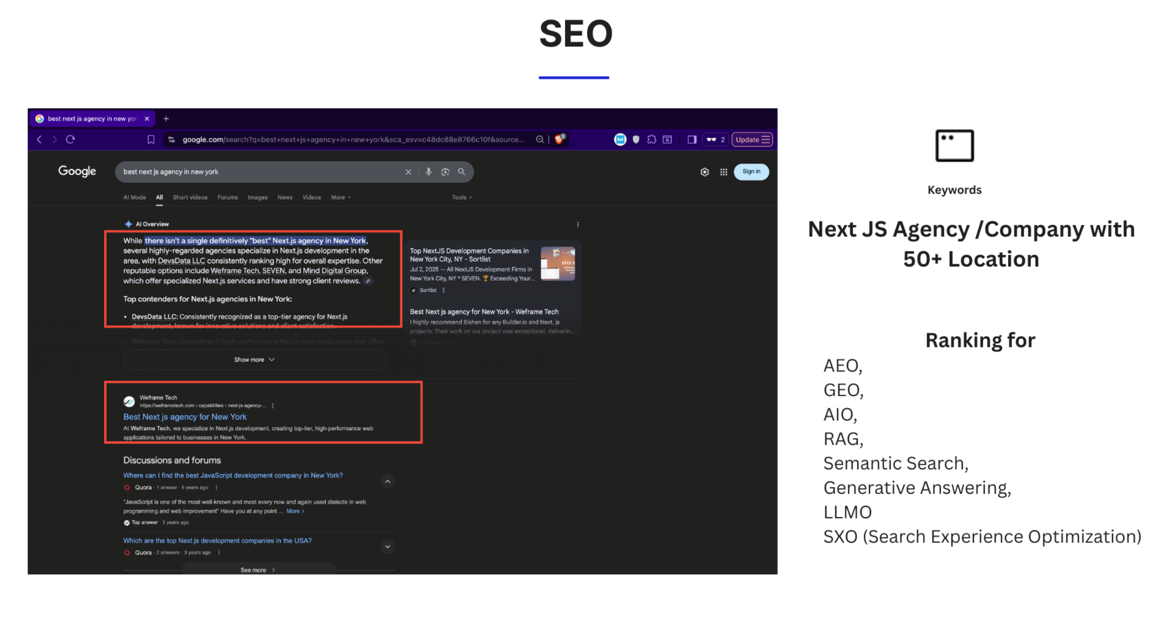Open the blue M extension icon
The height and width of the screenshot is (639, 1159).
(x=620, y=140)
